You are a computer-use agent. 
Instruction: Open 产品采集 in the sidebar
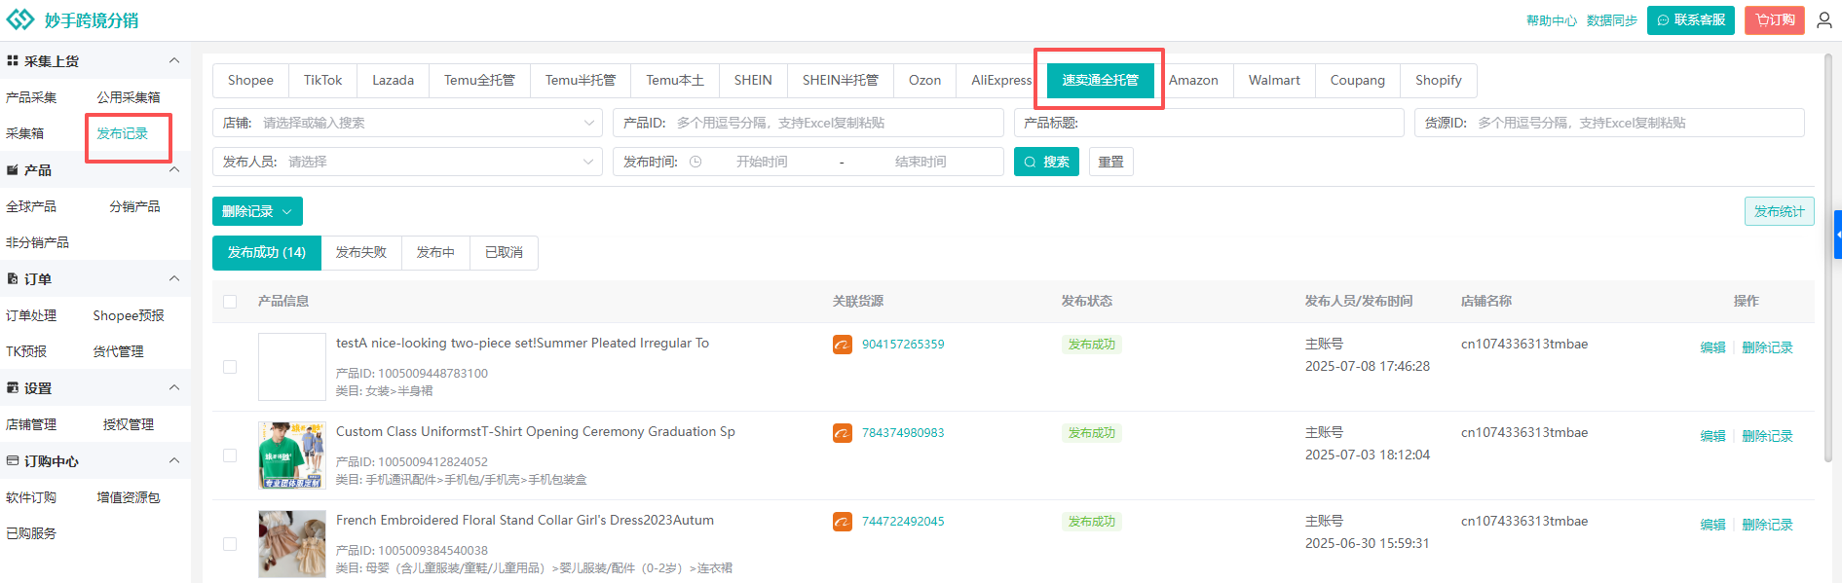31,97
